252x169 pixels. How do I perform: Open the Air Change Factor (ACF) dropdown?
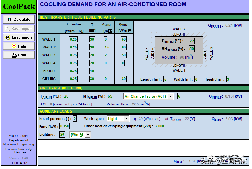pyautogui.click(x=171, y=96)
